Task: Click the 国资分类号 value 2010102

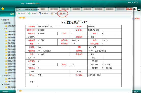Action: click(41, 30)
